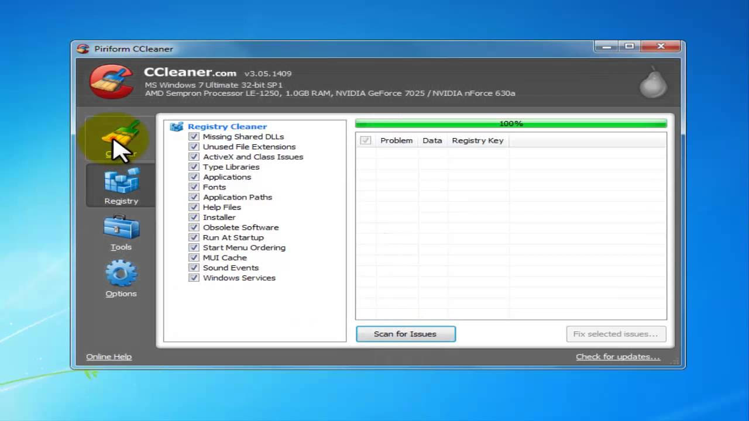Toggle Applications checkbox
The width and height of the screenshot is (749, 421).
[194, 177]
